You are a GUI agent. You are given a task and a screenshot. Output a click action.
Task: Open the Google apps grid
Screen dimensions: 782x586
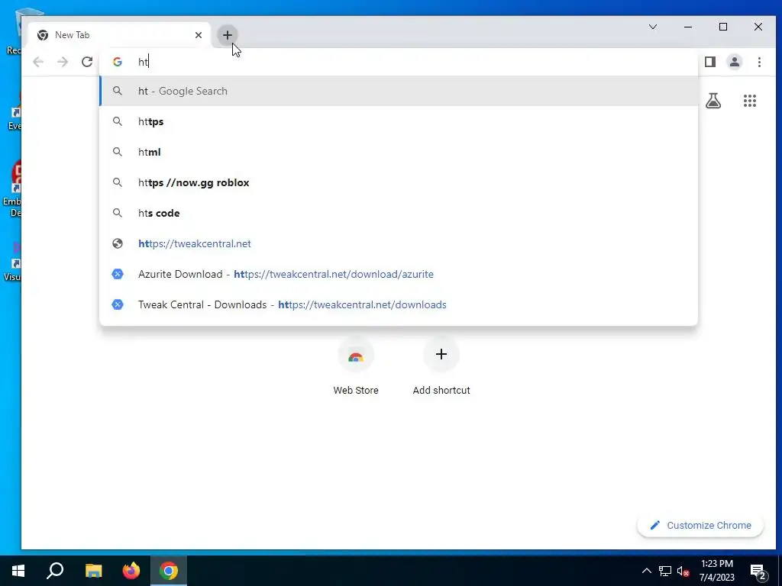point(750,101)
